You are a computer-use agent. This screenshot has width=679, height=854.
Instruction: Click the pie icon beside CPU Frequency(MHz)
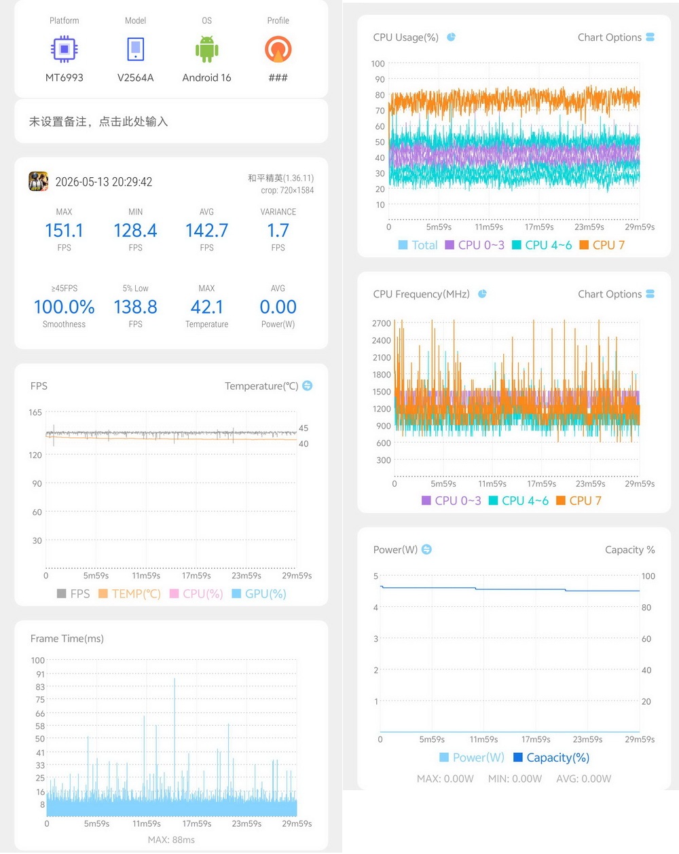coord(482,294)
